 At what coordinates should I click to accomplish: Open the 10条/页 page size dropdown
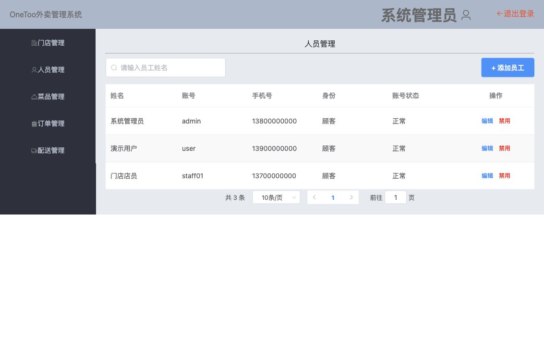coord(276,197)
